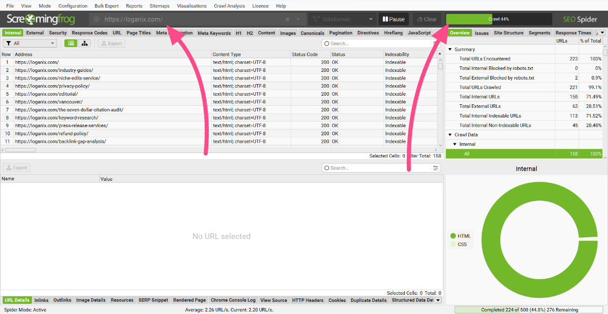Open the Meta Keywords tab

click(x=214, y=33)
